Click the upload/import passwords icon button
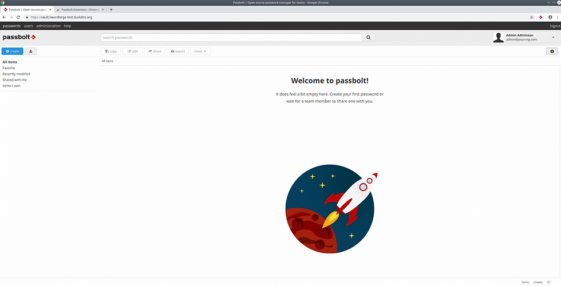The height and width of the screenshot is (286, 561). click(x=31, y=51)
